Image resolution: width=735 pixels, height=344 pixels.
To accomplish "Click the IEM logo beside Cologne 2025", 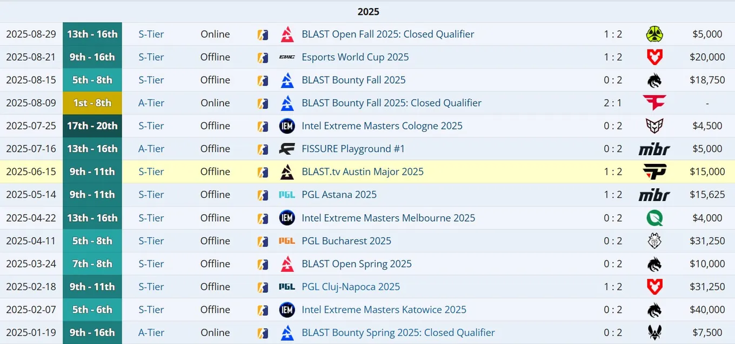I will click(x=287, y=126).
